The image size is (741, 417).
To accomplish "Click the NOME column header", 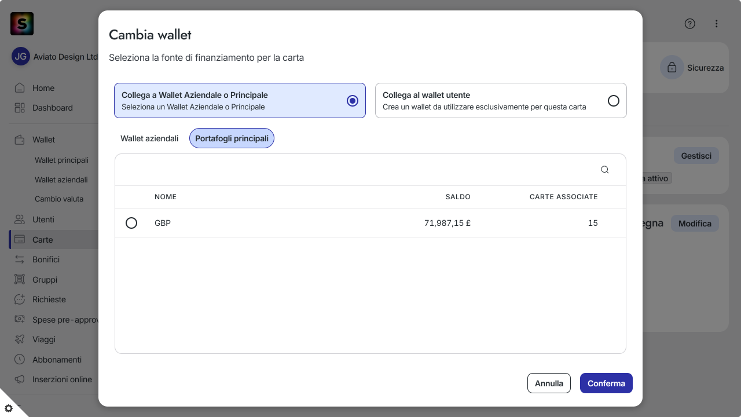I will (x=166, y=197).
